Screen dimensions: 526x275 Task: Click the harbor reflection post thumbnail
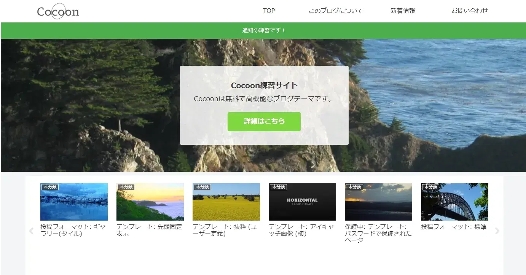(74, 202)
